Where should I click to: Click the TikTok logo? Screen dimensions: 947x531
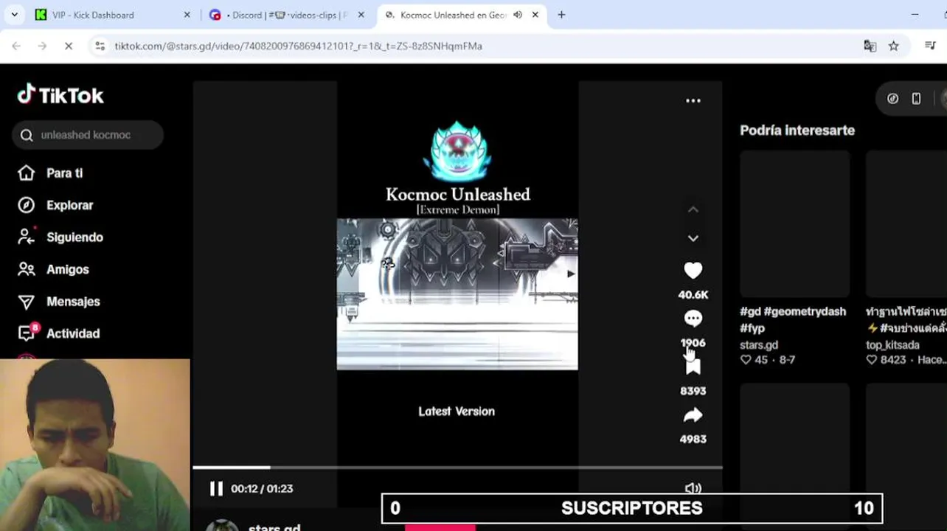coord(60,95)
